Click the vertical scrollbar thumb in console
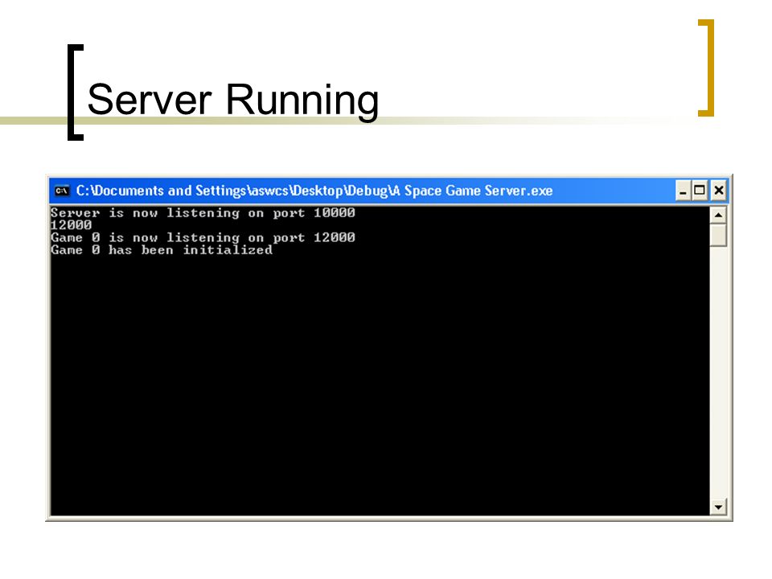This screenshot has height=579, width=772. point(718,235)
